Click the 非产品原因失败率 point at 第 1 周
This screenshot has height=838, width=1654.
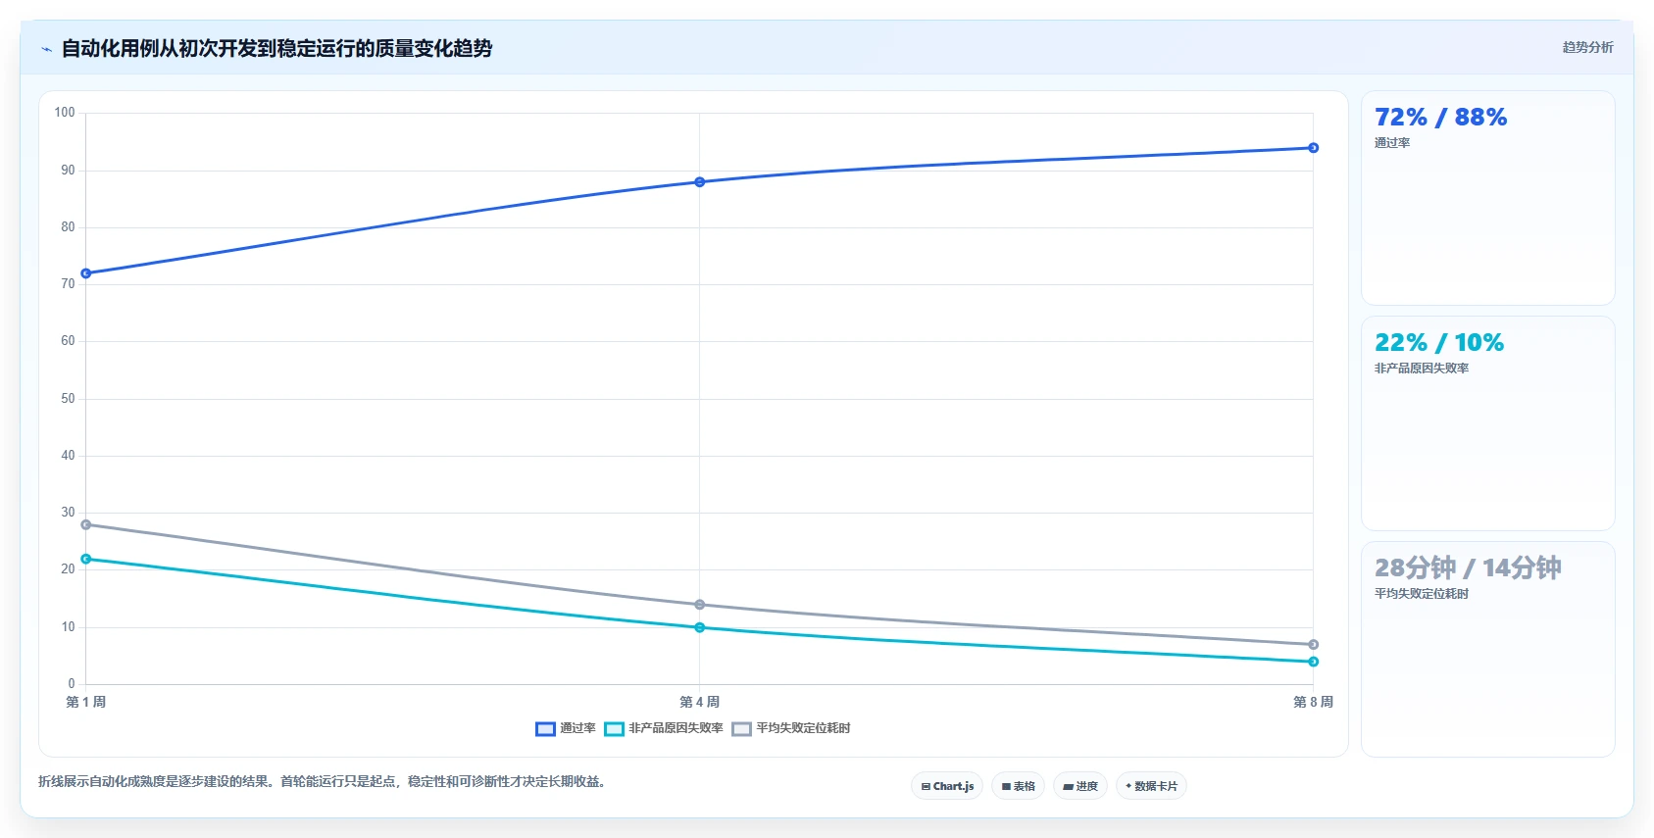click(x=86, y=559)
